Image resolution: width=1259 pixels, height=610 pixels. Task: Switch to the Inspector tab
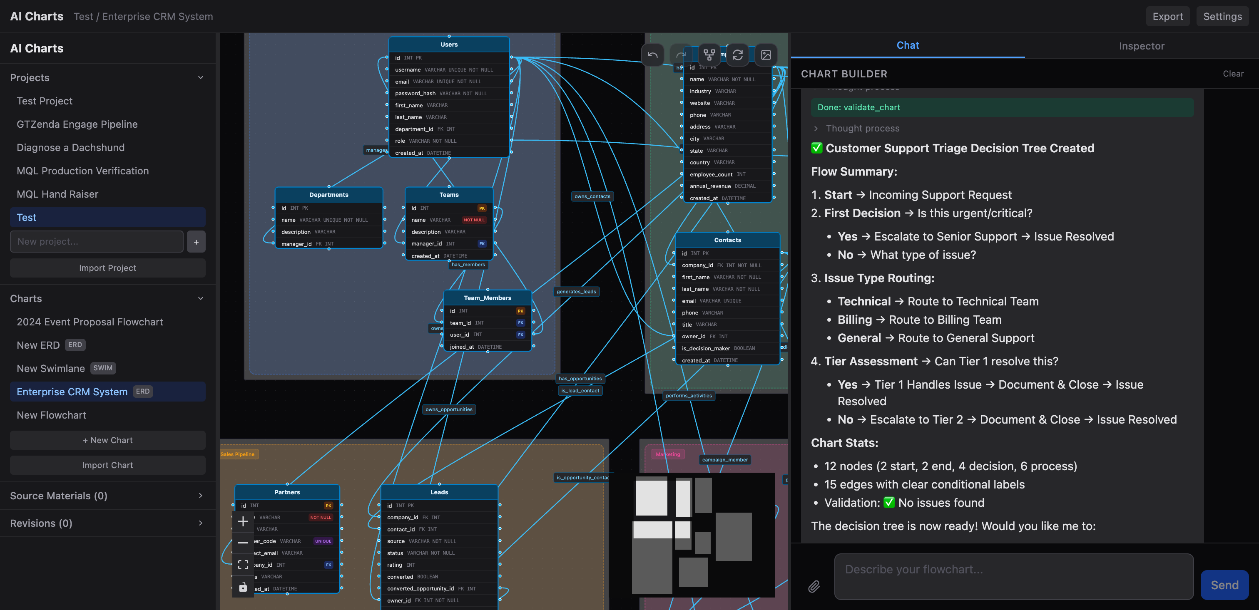pyautogui.click(x=1142, y=45)
